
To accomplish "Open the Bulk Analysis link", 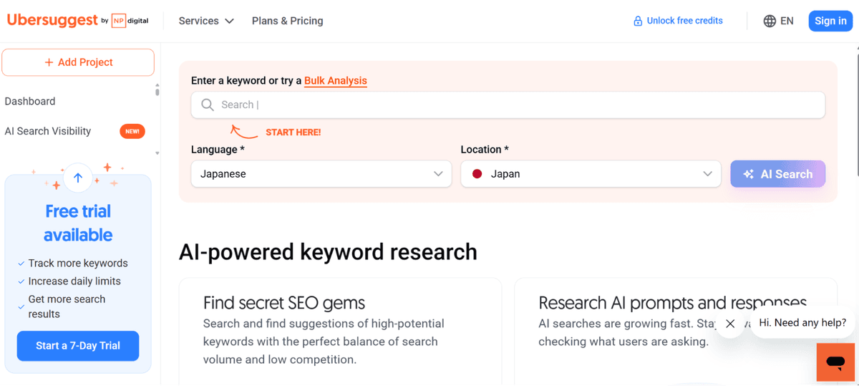I will click(x=336, y=81).
